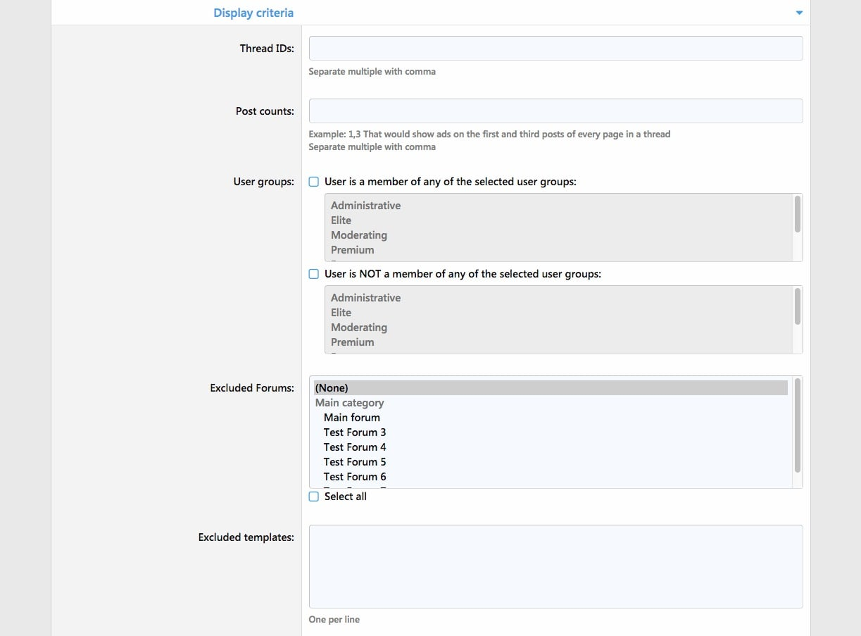Focus the Post counts text box
The width and height of the screenshot is (861, 636).
555,111
